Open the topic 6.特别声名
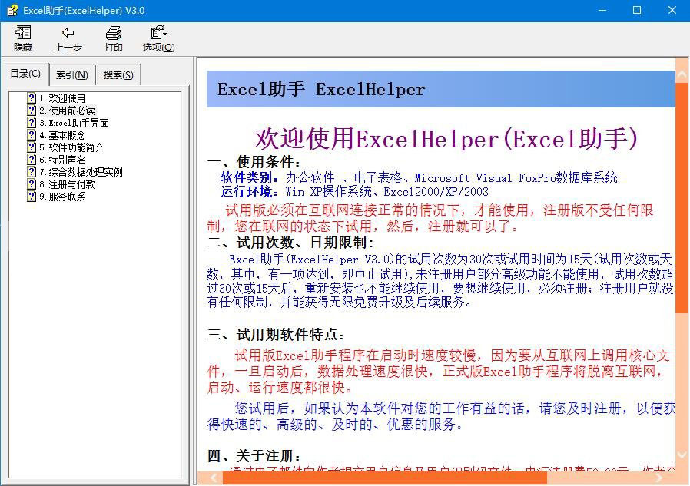 click(x=62, y=160)
